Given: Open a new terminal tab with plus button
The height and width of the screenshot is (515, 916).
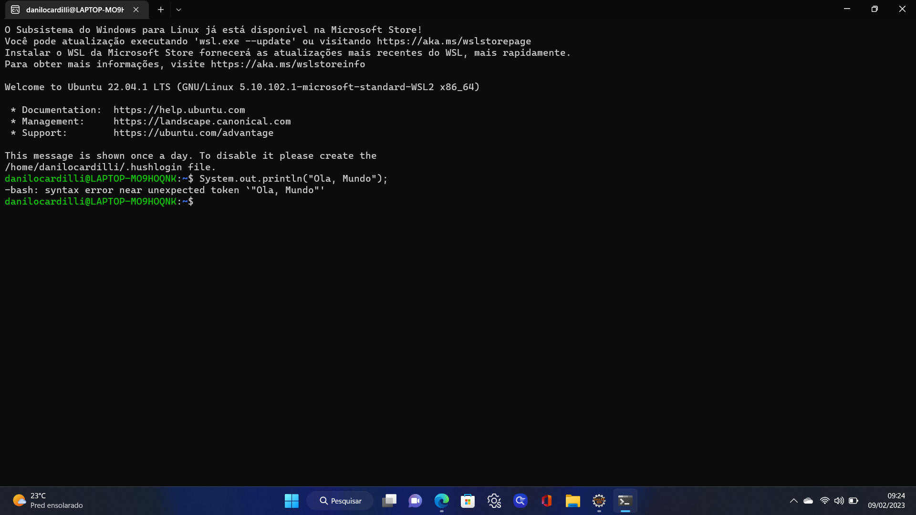Looking at the screenshot, I should (161, 10).
